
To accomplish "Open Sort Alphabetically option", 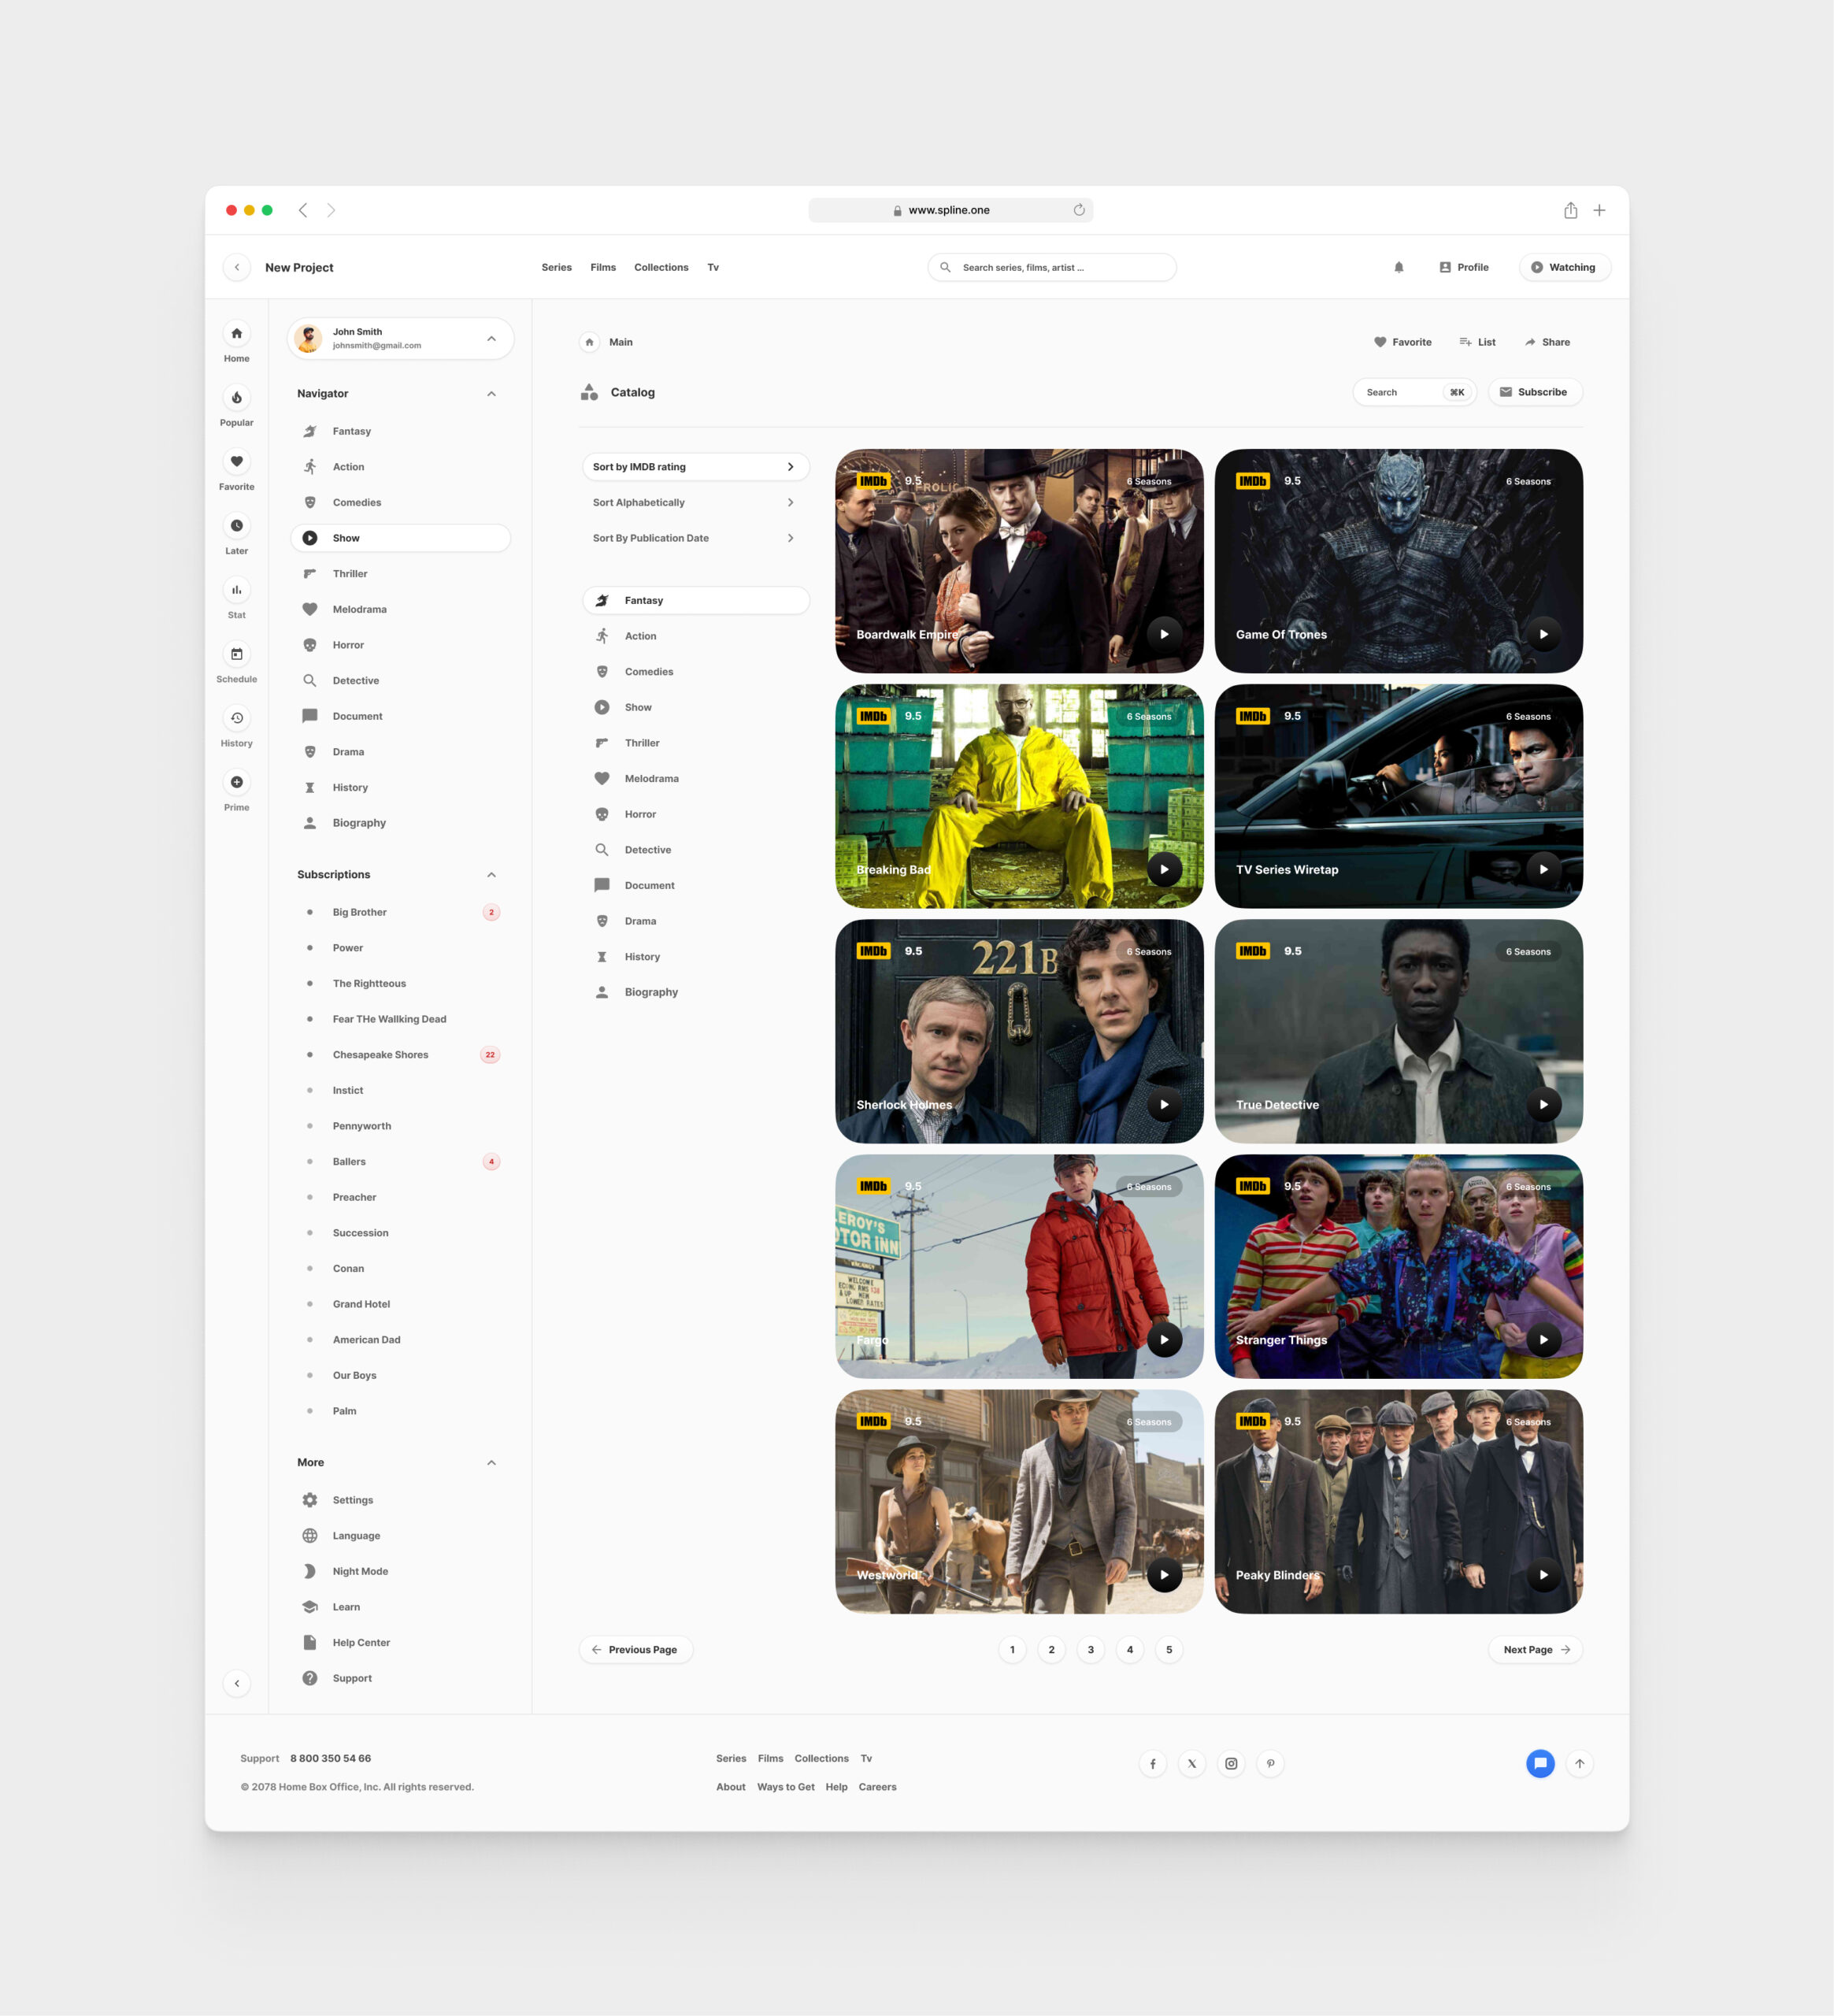I will coord(695,502).
